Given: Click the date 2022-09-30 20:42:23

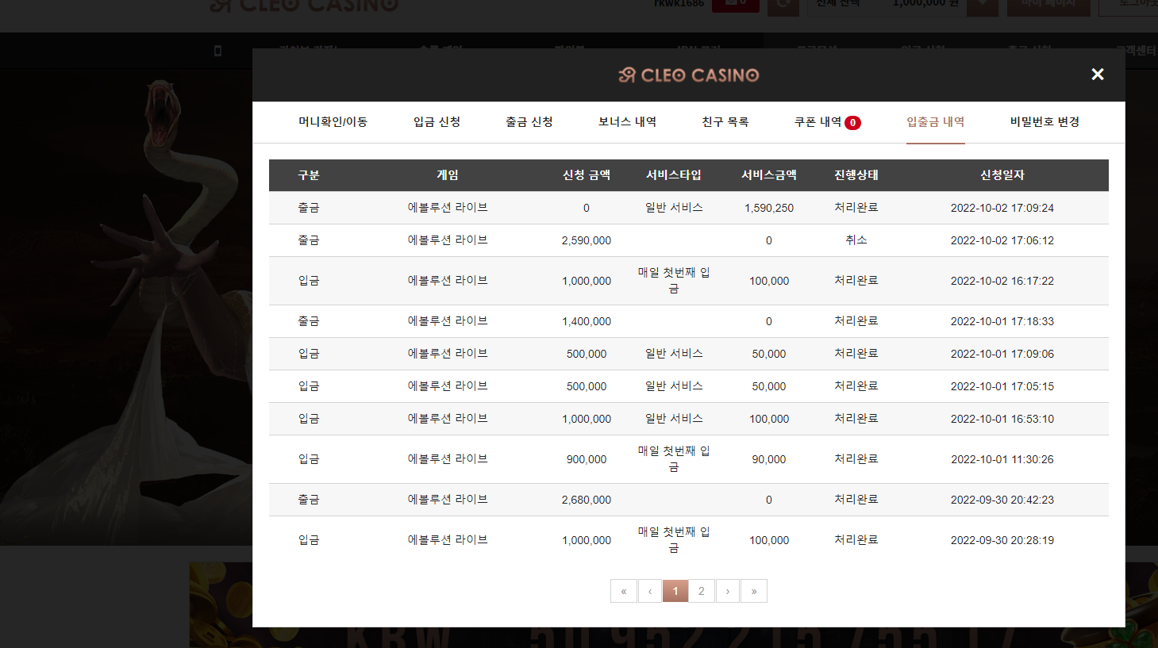Looking at the screenshot, I should tap(1002, 500).
